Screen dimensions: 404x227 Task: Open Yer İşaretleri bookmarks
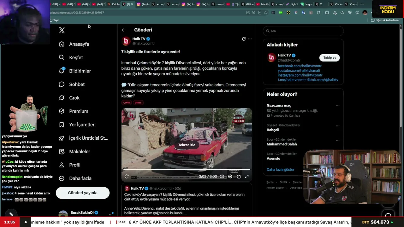coord(77,125)
